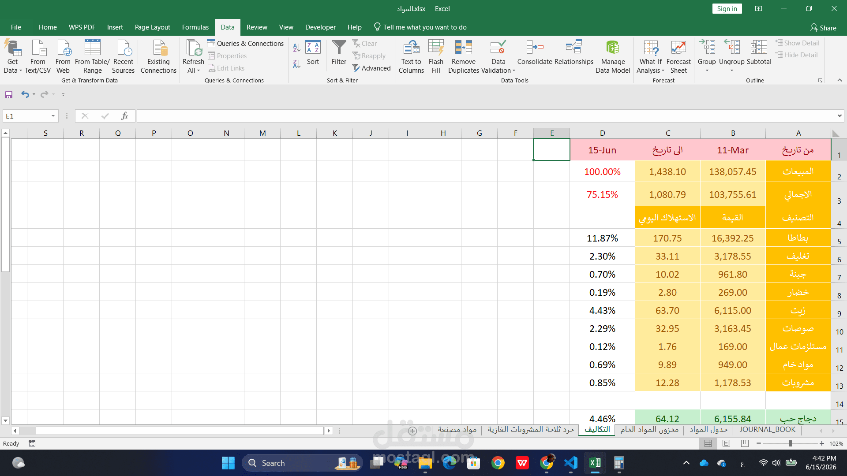Image resolution: width=847 pixels, height=476 pixels.
Task: Open the Home tab
Action: coord(48,27)
